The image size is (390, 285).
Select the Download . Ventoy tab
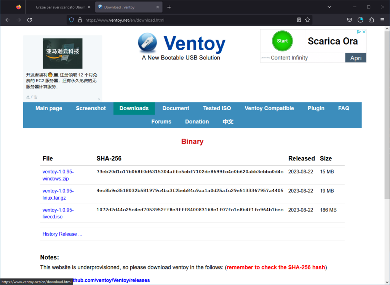(129, 7)
